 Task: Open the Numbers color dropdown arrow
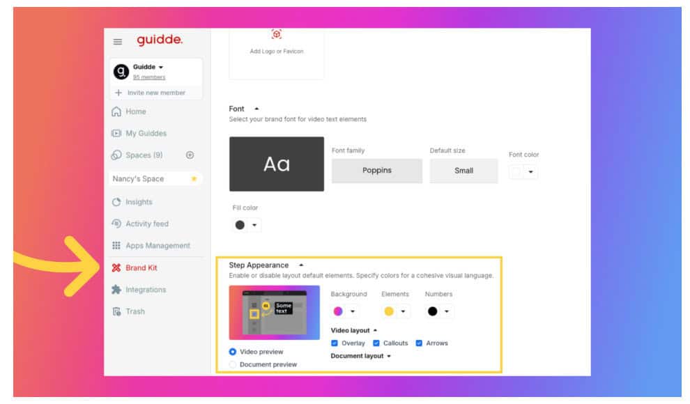(x=447, y=311)
